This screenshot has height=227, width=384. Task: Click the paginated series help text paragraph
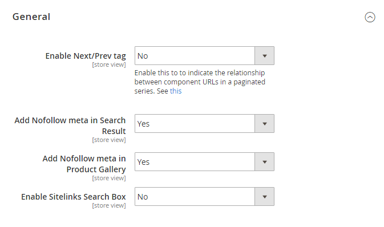[x=200, y=82]
